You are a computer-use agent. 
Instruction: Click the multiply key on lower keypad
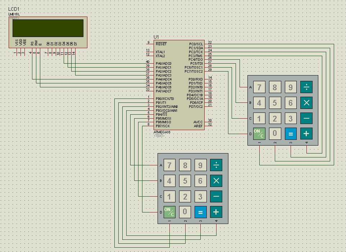pos(216,181)
